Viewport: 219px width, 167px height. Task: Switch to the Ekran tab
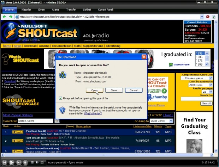point(41,10)
